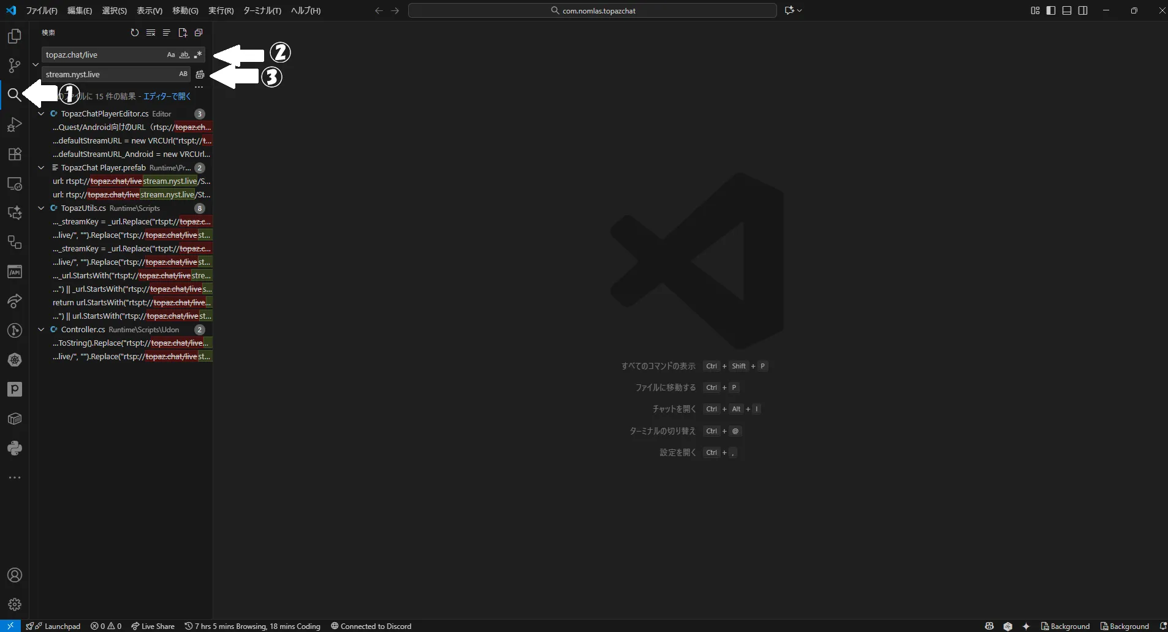Click the remote window indicator in status bar

pyautogui.click(x=10, y=626)
